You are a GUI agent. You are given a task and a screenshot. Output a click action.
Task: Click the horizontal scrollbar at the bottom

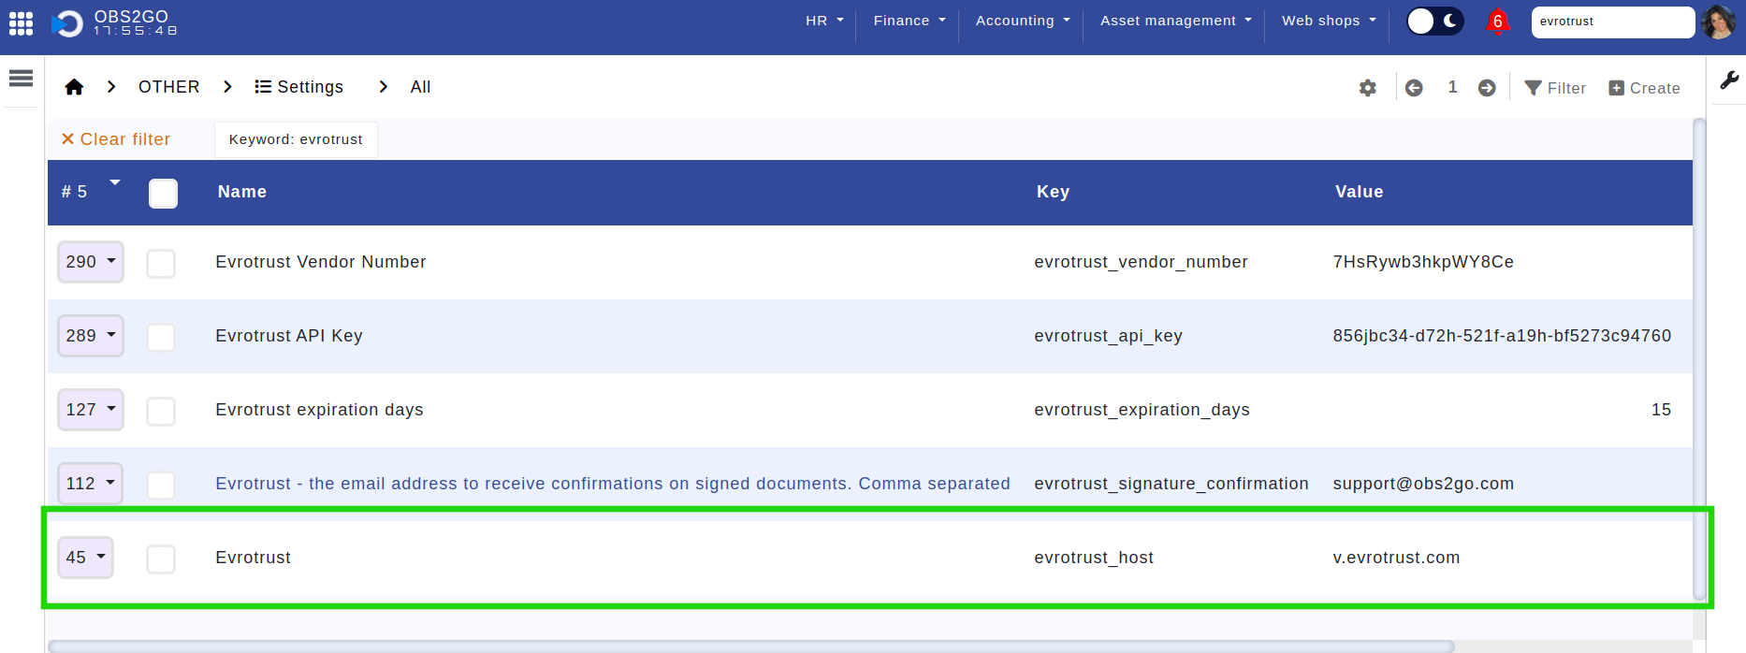coord(751,646)
